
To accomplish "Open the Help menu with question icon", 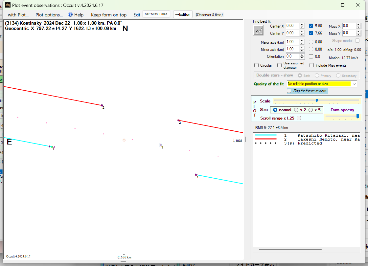I will point(76,15).
